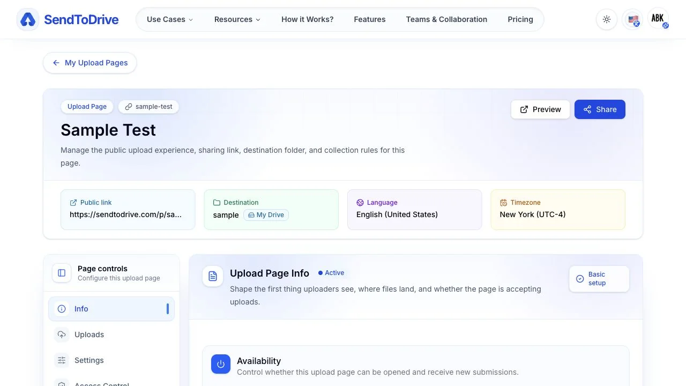This screenshot has height=386, width=686.
Task: Click the My Drive destination badge
Action: pos(266,215)
